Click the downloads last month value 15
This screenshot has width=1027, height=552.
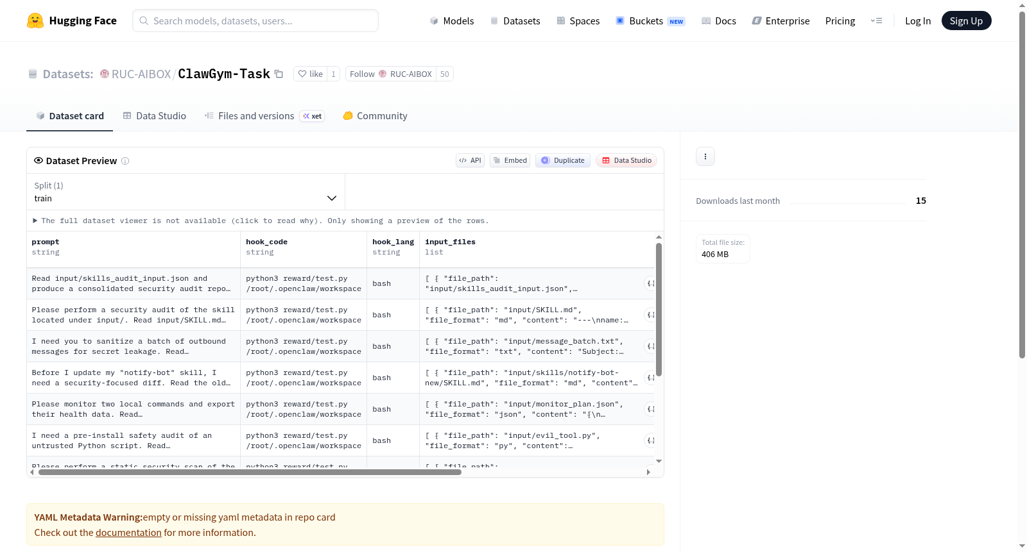pyautogui.click(x=921, y=201)
